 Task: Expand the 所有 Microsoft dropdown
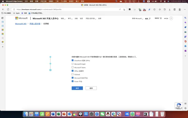[138, 19]
